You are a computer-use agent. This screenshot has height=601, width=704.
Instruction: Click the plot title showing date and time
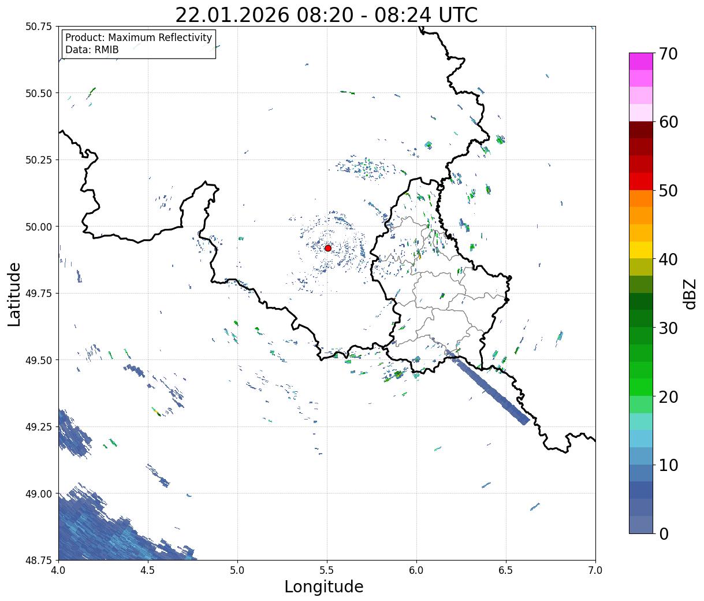[326, 14]
